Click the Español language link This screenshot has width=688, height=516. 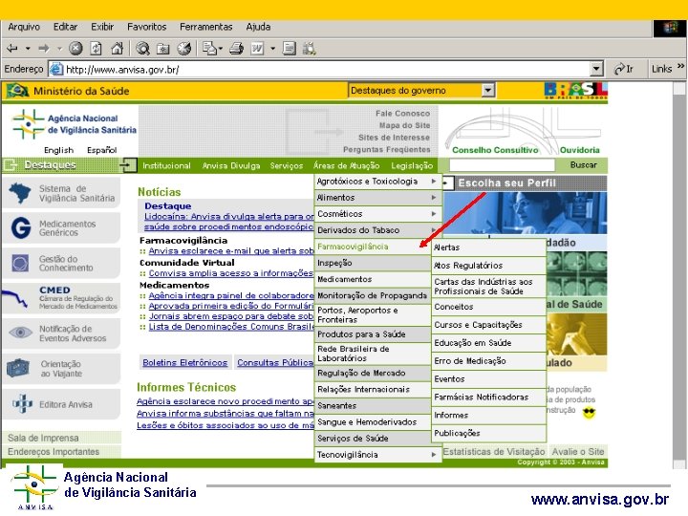click(x=102, y=150)
